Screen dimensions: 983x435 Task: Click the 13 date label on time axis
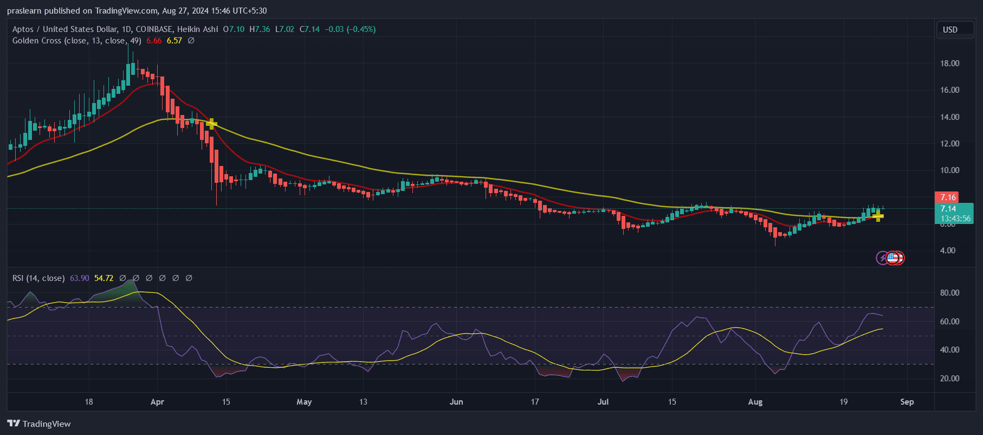(x=363, y=402)
